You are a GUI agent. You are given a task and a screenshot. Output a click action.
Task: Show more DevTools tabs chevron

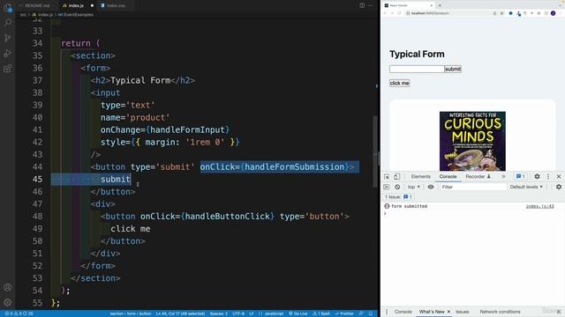click(x=503, y=176)
